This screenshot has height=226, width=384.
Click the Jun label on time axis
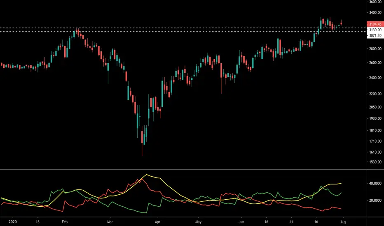click(241, 222)
